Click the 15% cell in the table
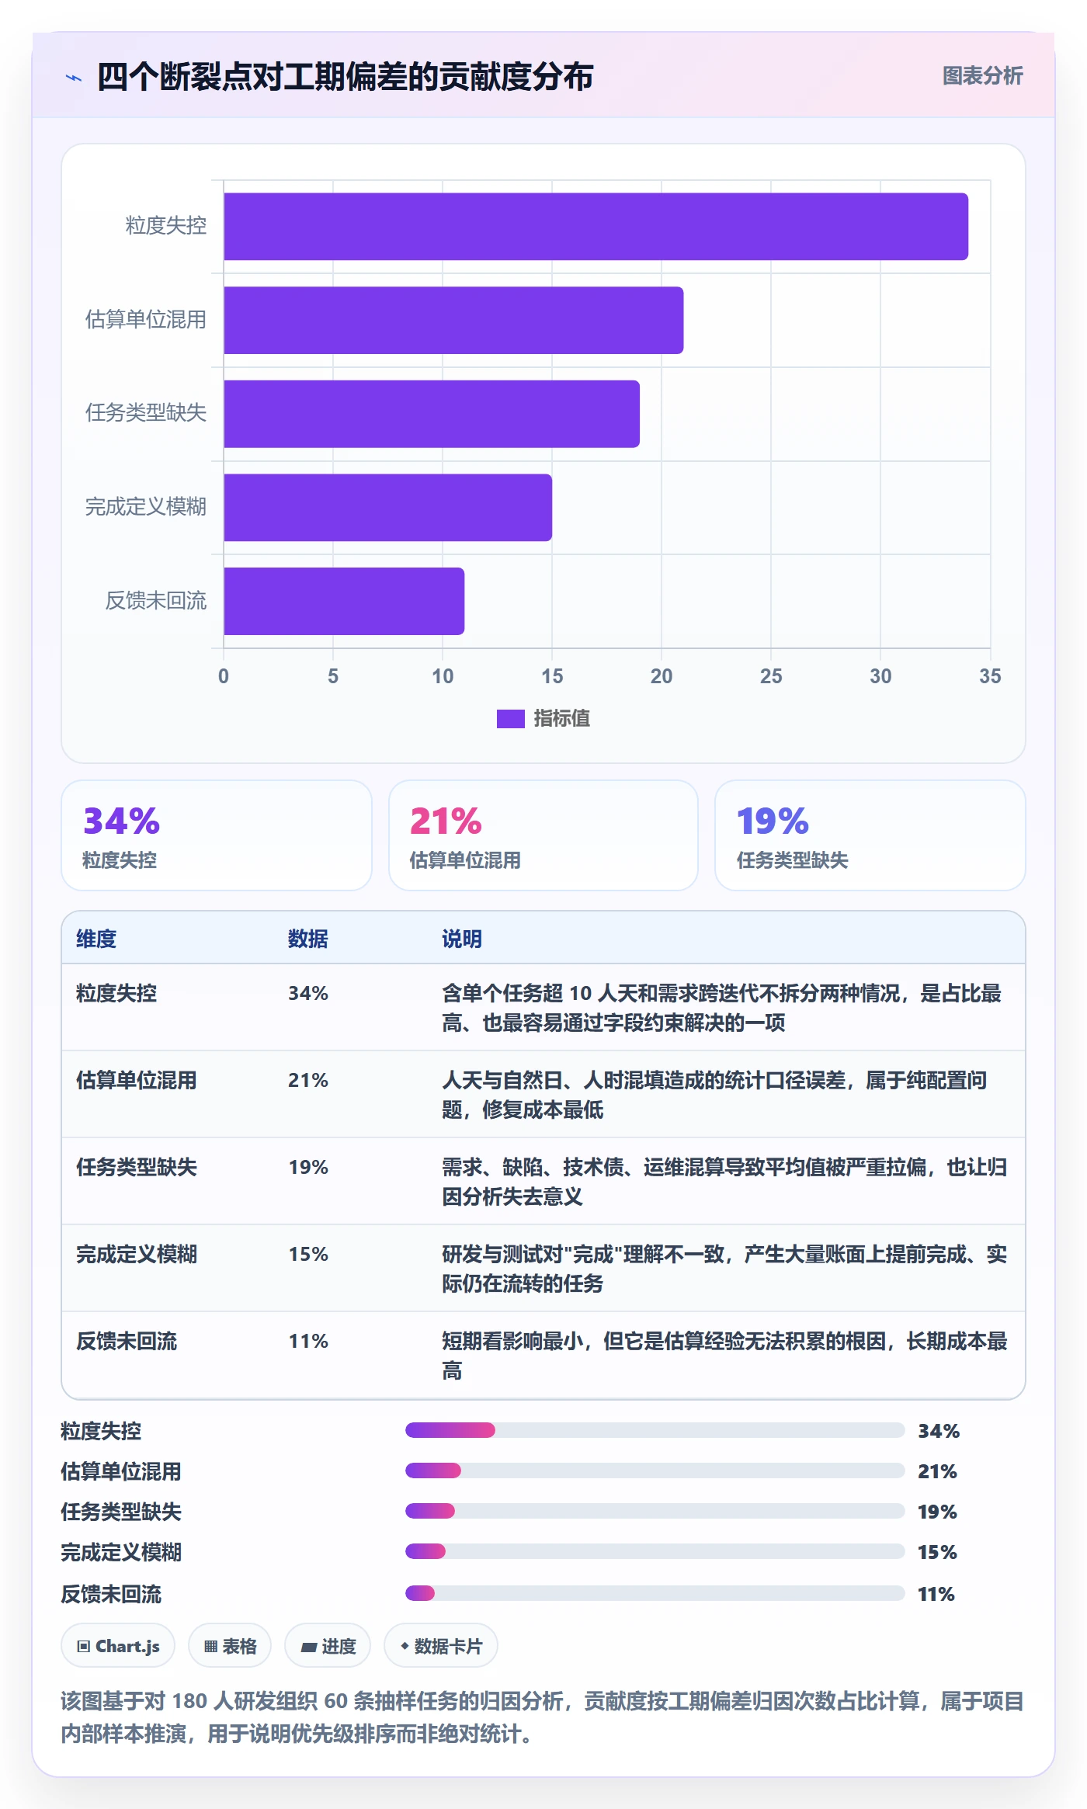 [308, 1254]
